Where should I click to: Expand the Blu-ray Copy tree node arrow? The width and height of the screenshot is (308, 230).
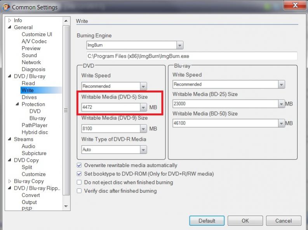point(9,181)
